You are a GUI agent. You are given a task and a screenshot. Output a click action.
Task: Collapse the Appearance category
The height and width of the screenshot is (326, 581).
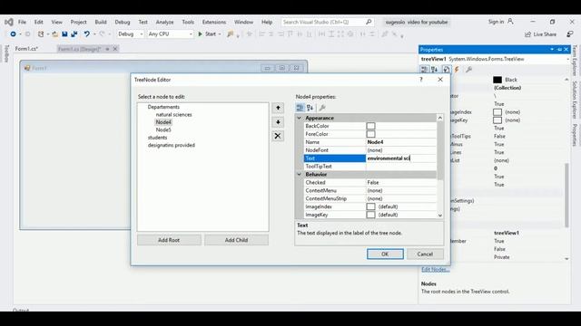click(x=300, y=118)
